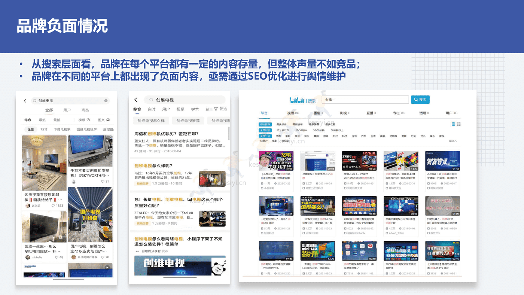Open Zhihu question 创维电视怎么样呢
The image size is (524, 295).
click(x=153, y=165)
